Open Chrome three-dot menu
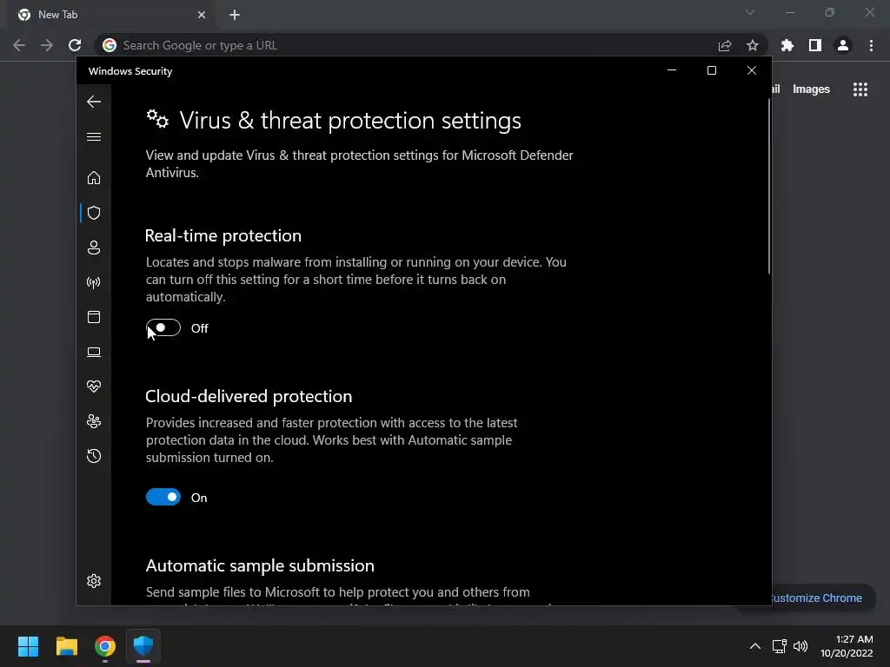The image size is (890, 667). (x=871, y=45)
